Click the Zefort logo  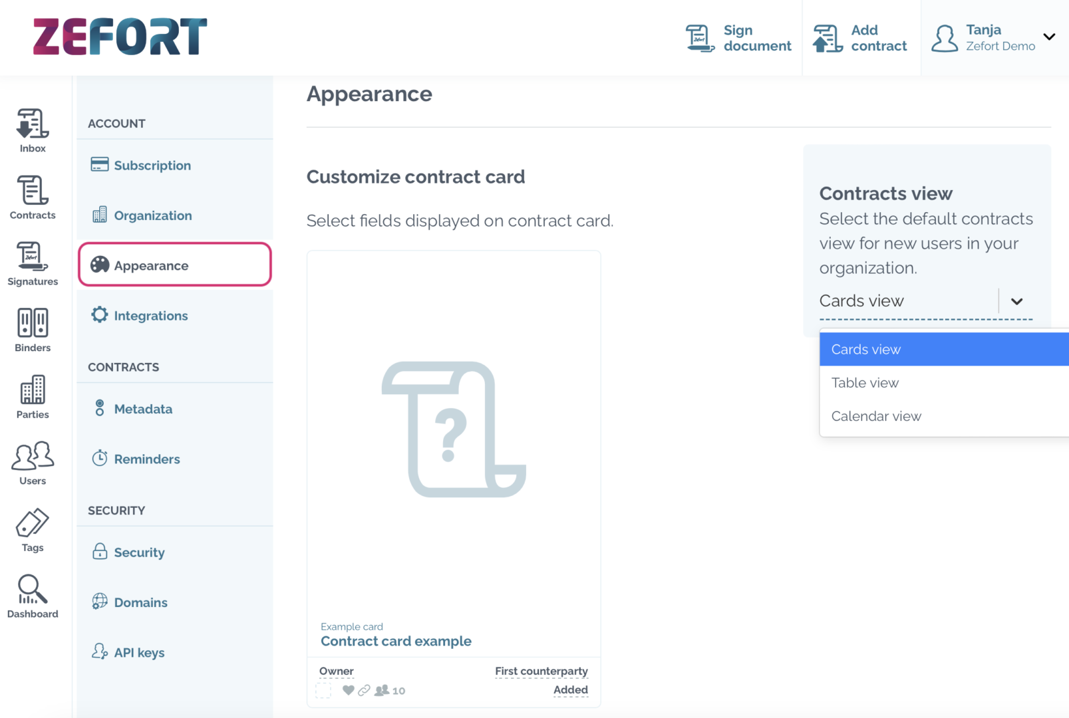tap(120, 37)
